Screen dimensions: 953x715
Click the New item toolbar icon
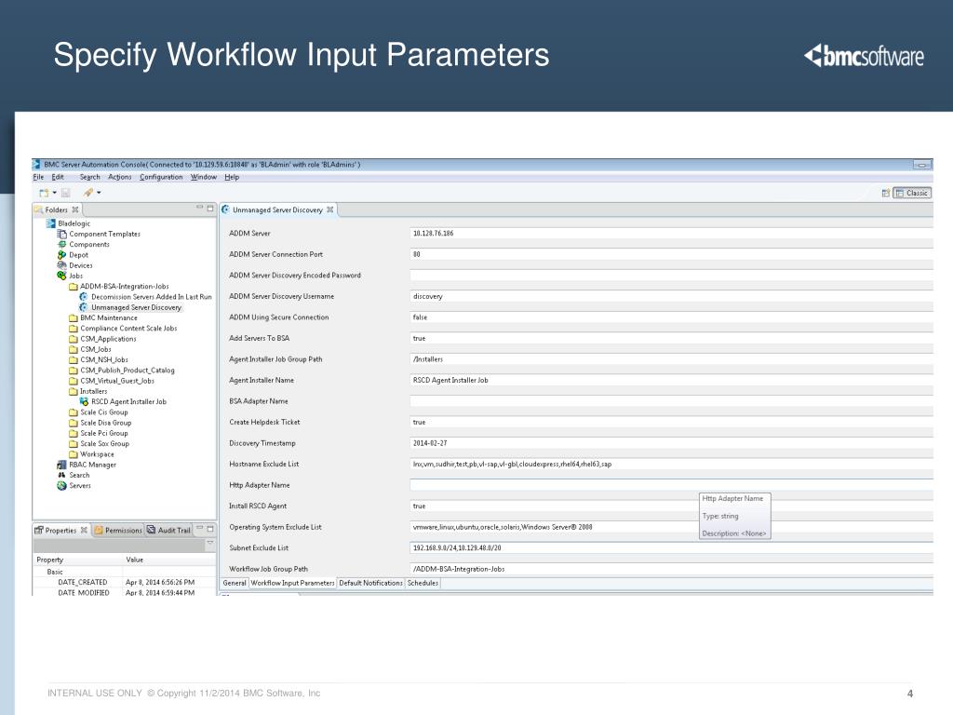[44, 193]
